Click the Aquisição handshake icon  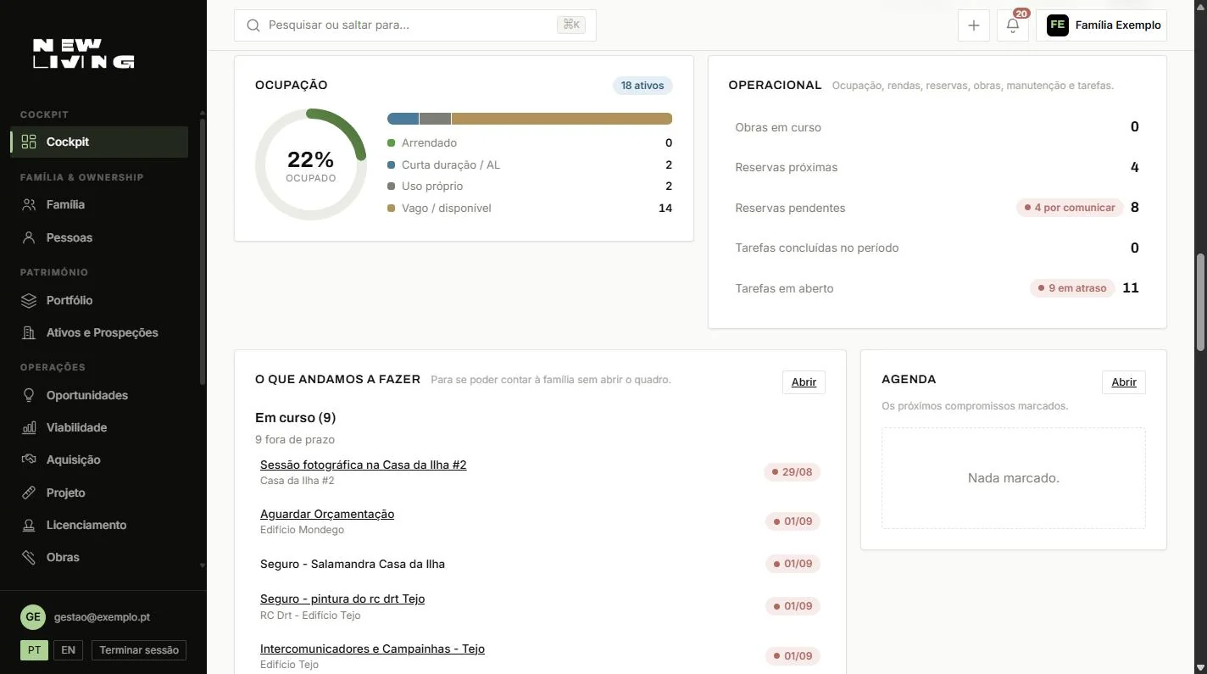point(29,460)
